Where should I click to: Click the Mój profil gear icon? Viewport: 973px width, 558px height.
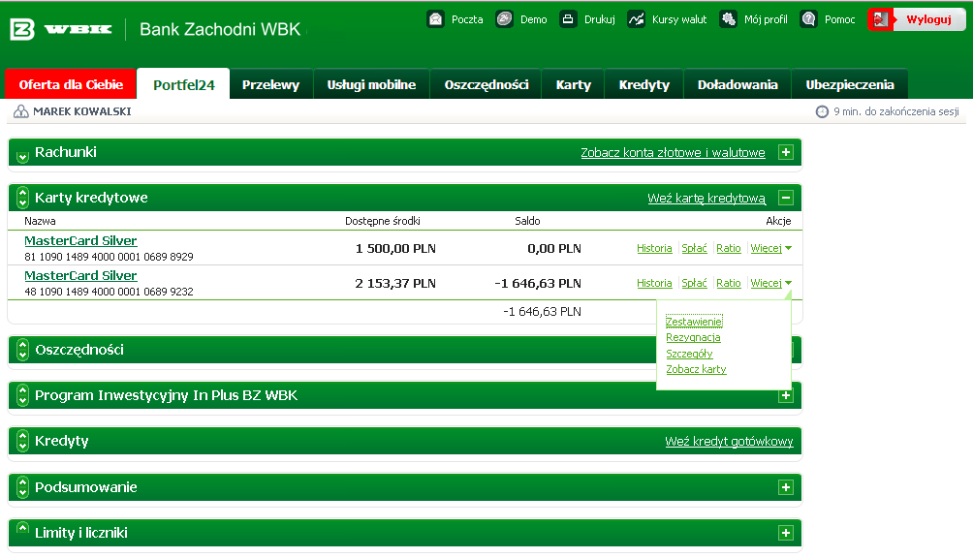tap(728, 19)
